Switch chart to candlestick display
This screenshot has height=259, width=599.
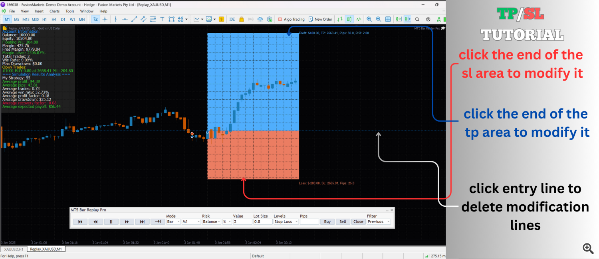point(349,19)
